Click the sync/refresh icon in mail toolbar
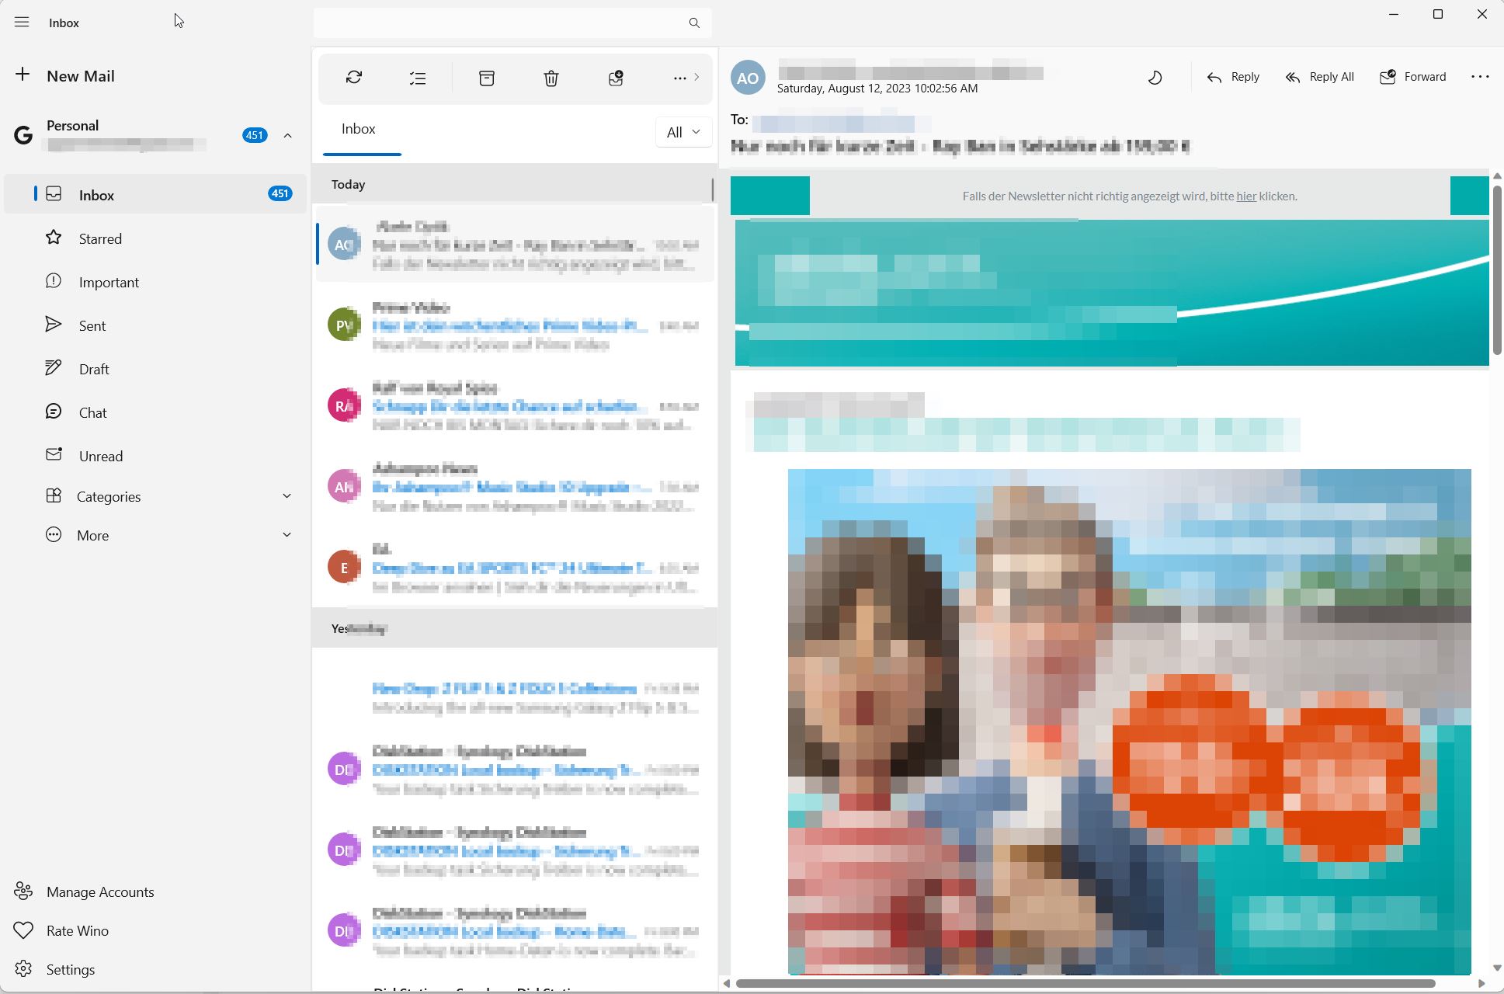This screenshot has width=1504, height=994. (x=354, y=78)
